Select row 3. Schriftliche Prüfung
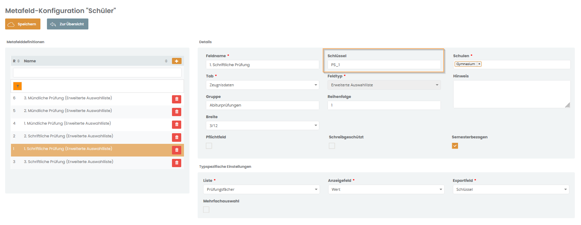The width and height of the screenshot is (581, 225). click(97, 163)
